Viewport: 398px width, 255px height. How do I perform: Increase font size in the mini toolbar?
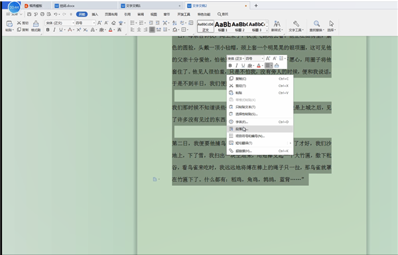[268, 58]
